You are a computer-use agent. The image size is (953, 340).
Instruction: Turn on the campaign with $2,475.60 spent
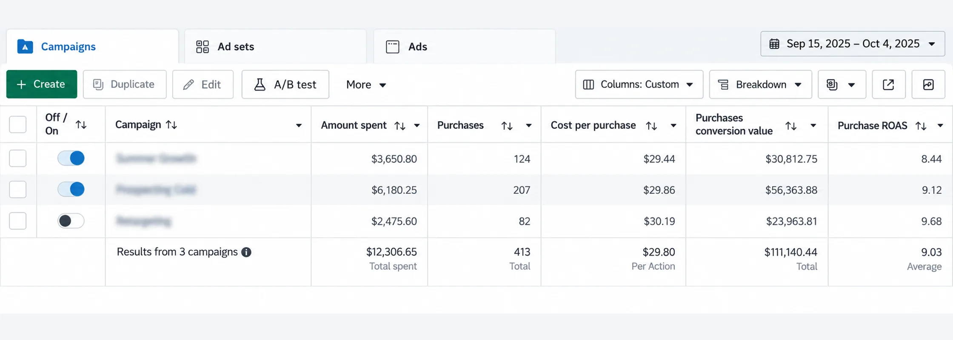point(71,221)
